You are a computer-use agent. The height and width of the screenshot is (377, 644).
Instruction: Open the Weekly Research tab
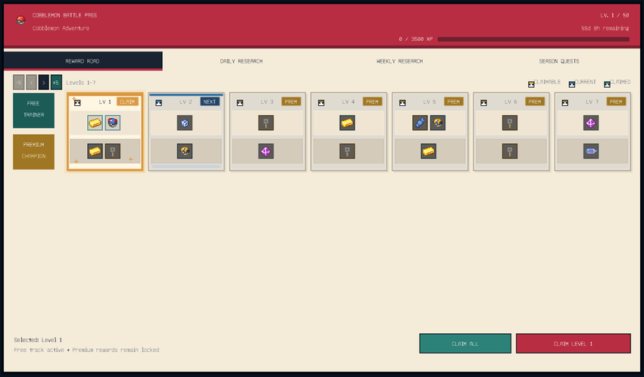click(x=399, y=61)
